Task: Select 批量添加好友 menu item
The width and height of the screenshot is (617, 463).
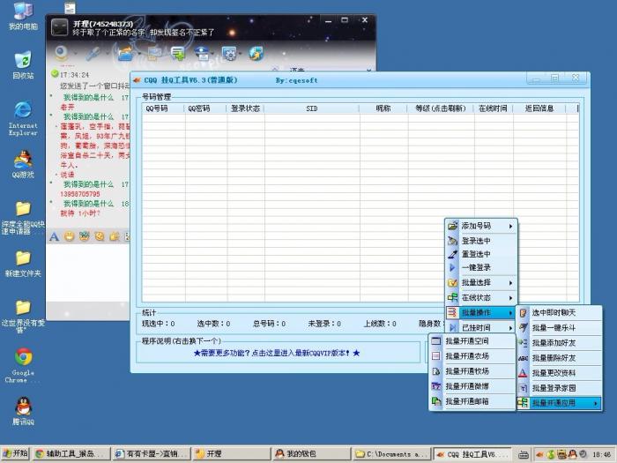Action: tap(559, 342)
